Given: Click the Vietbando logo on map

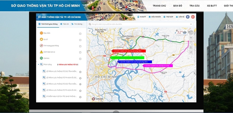Looking at the screenshot, I should [x=97, y=99].
